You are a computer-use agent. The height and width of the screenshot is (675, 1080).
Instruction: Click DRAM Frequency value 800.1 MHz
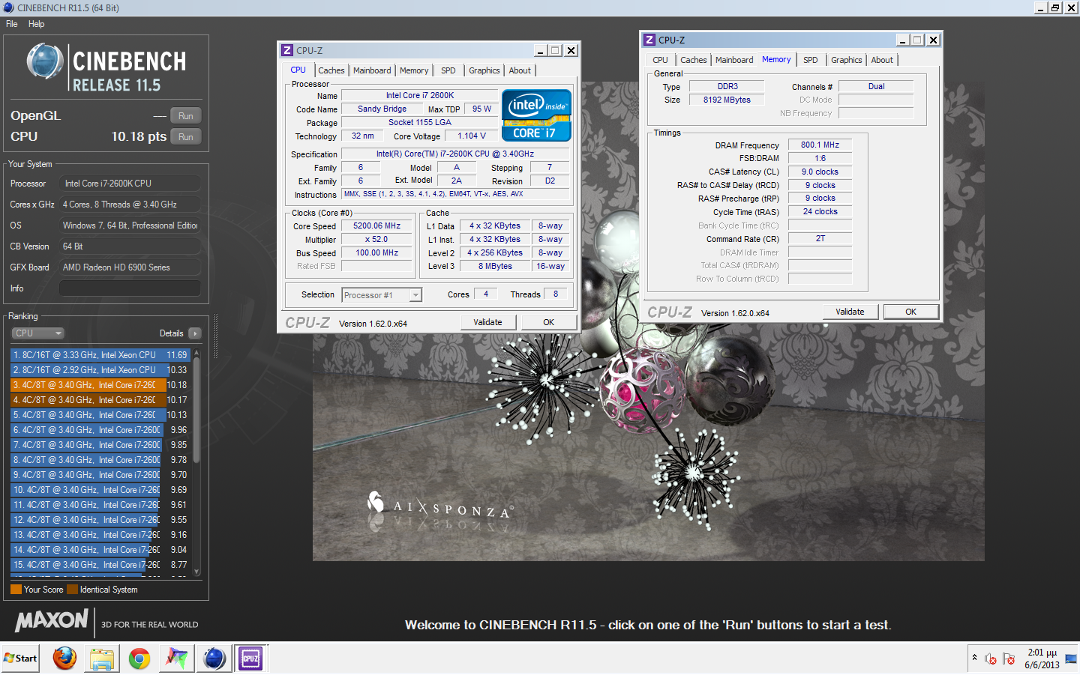click(x=820, y=145)
